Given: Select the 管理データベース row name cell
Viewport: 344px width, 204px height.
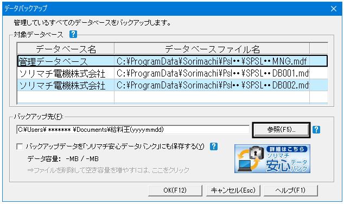Looking at the screenshot, I should click(x=66, y=61).
